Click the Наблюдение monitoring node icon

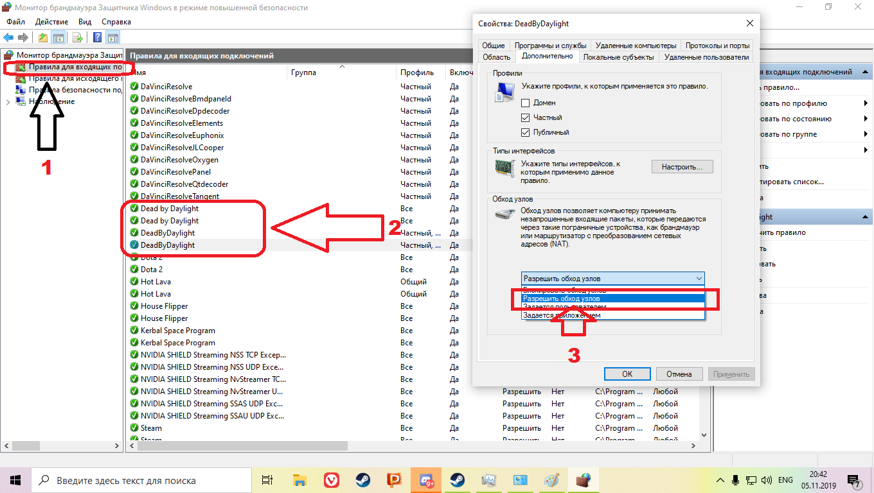click(21, 101)
